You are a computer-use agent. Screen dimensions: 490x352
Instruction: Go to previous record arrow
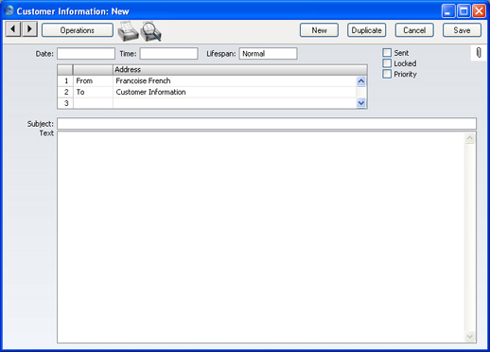tap(13, 29)
